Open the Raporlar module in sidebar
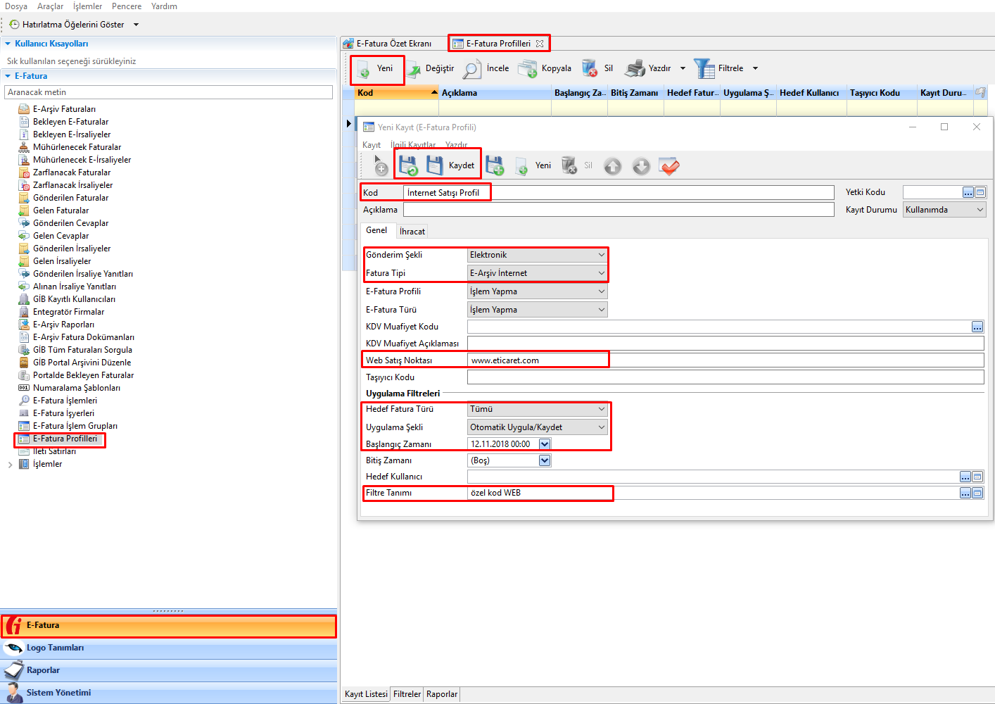The width and height of the screenshot is (995, 704). point(43,670)
